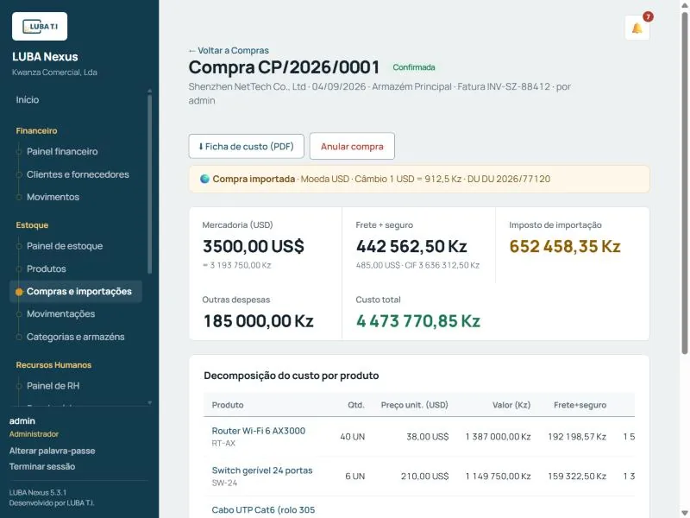Click the 210,00 US$ unit price cell
This screenshot has width=690, height=518.
pyautogui.click(x=424, y=477)
